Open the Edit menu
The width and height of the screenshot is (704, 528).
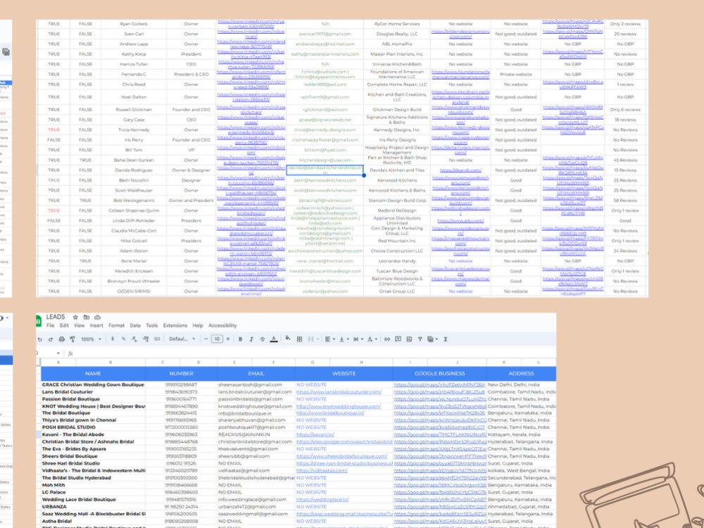[x=64, y=325]
